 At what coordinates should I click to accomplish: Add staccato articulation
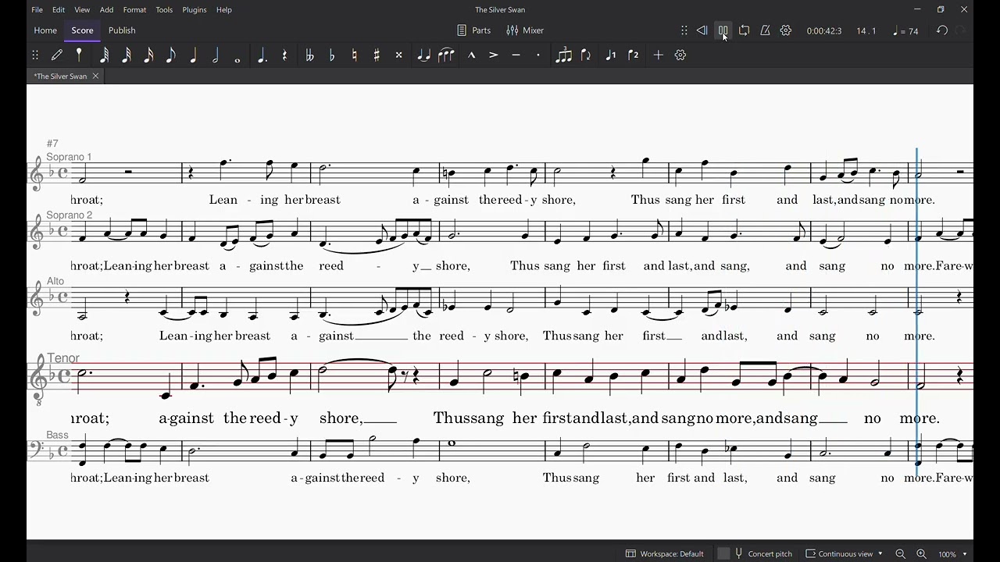click(x=537, y=55)
